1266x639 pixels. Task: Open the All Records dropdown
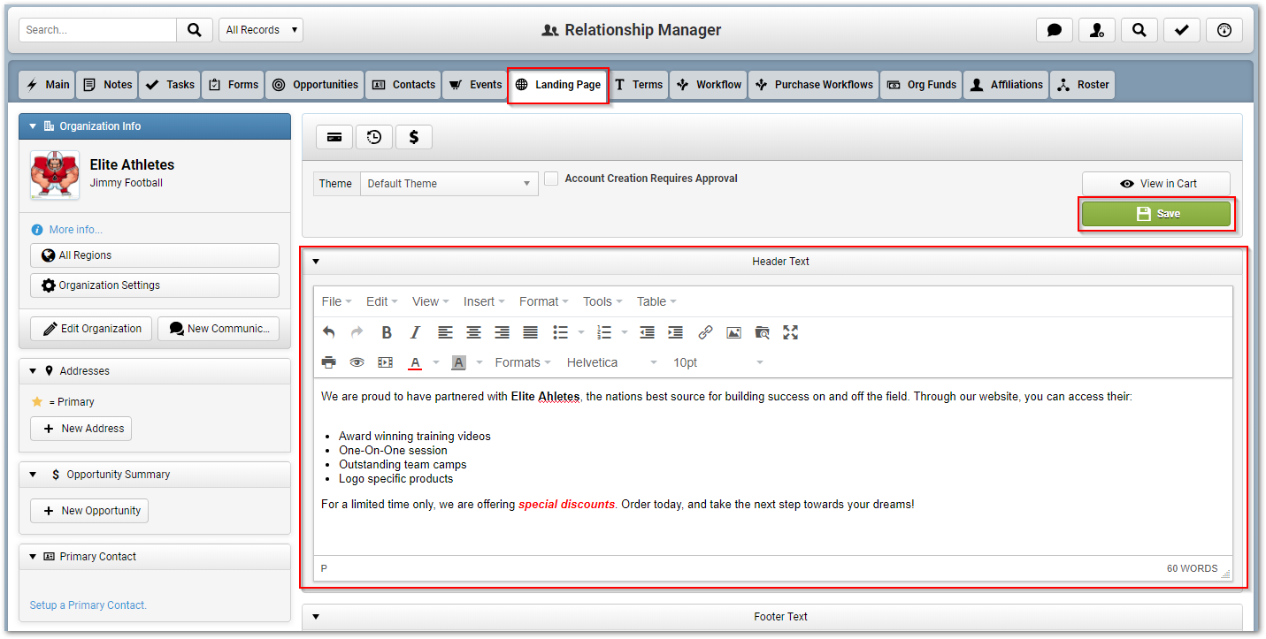pyautogui.click(x=261, y=30)
